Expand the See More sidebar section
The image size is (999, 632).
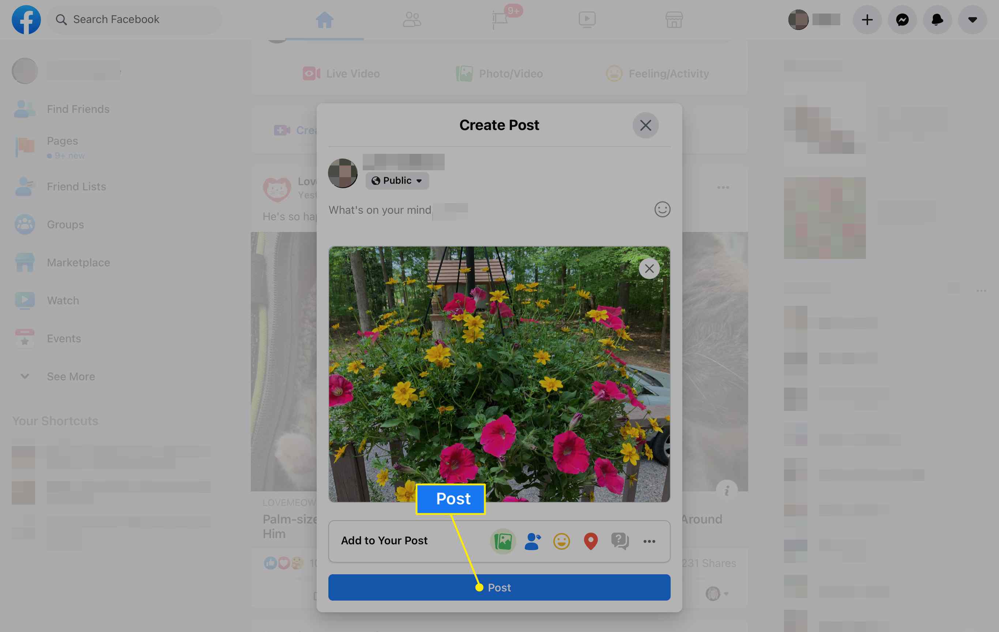click(71, 377)
